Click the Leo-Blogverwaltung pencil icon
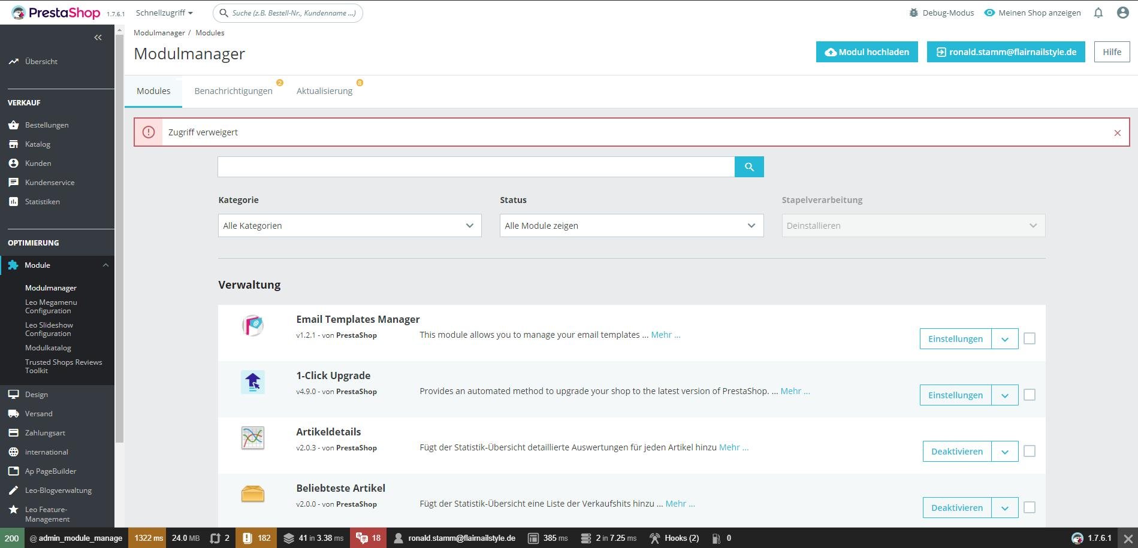Viewport: 1138px width, 548px height. point(14,491)
